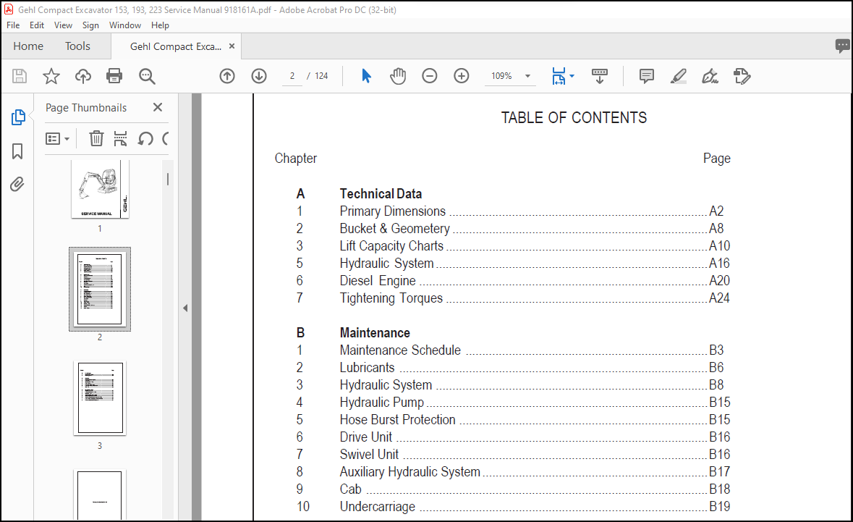Image resolution: width=853 pixels, height=522 pixels.
Task: Zoom in with plus circle icon
Action: click(462, 76)
